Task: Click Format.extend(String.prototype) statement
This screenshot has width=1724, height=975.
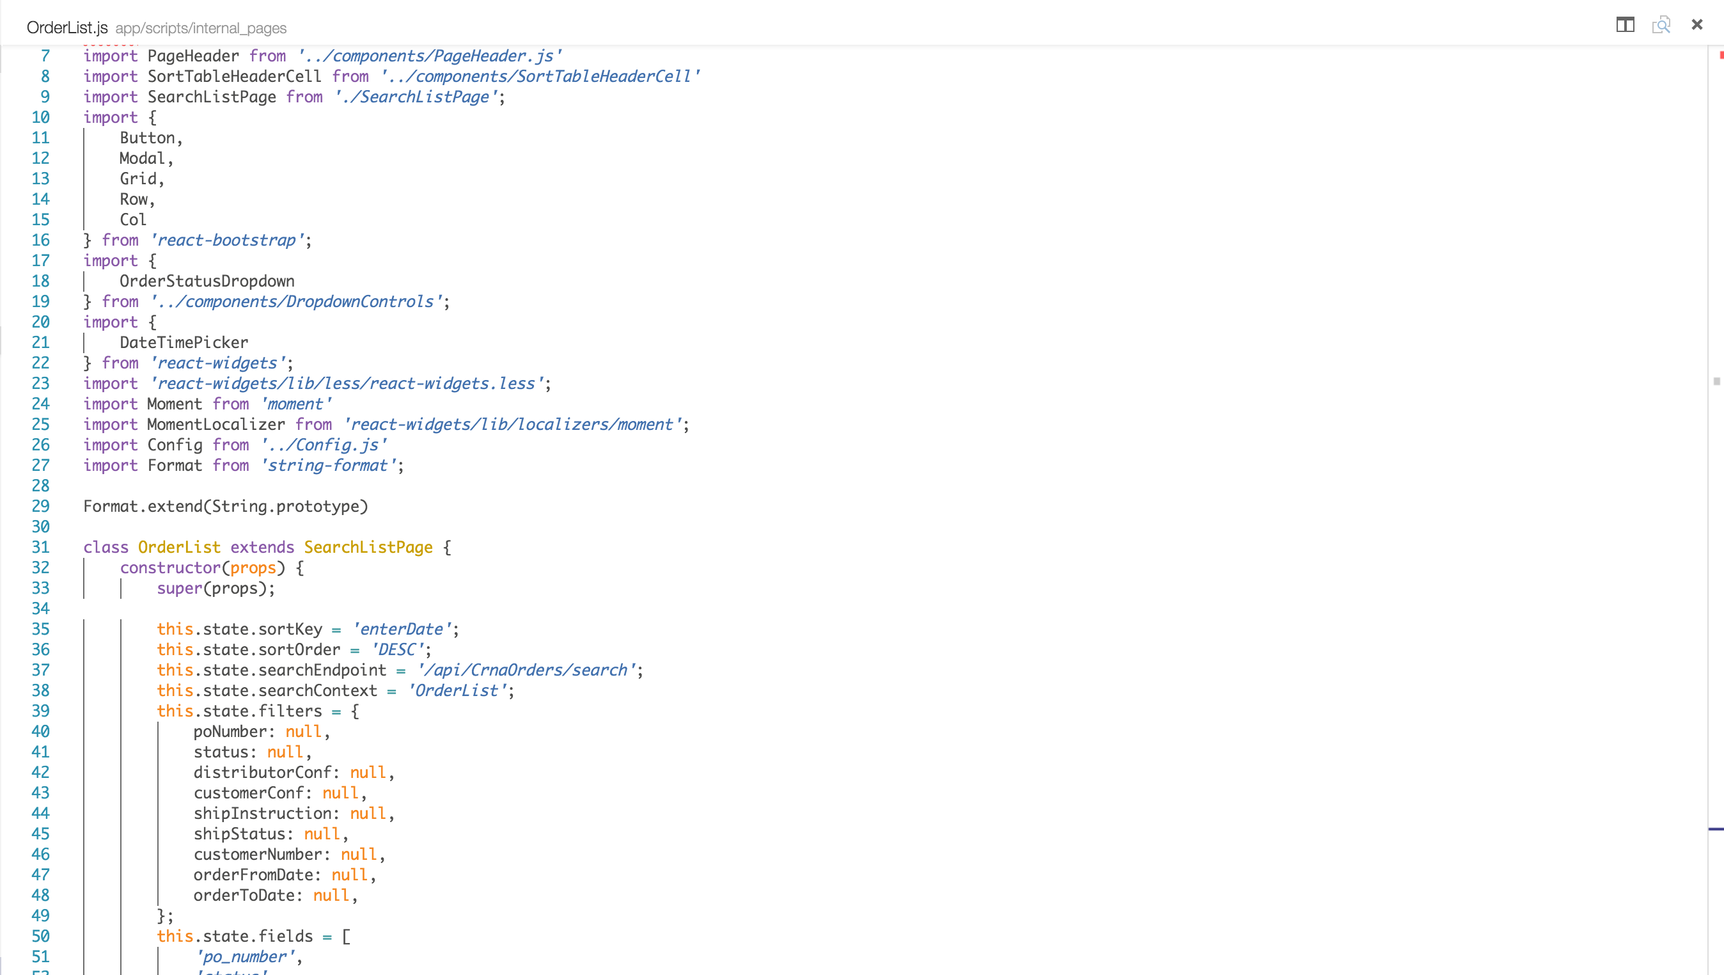Action: click(226, 506)
